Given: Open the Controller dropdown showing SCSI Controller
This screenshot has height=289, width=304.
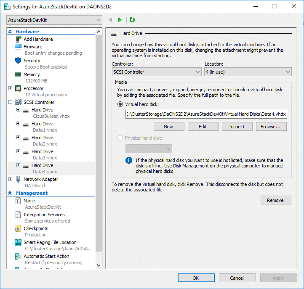Looking at the screenshot, I should click(157, 72).
